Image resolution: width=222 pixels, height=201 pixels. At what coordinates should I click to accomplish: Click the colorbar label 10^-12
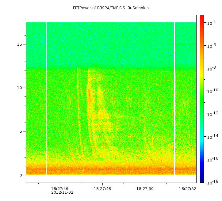(212, 114)
